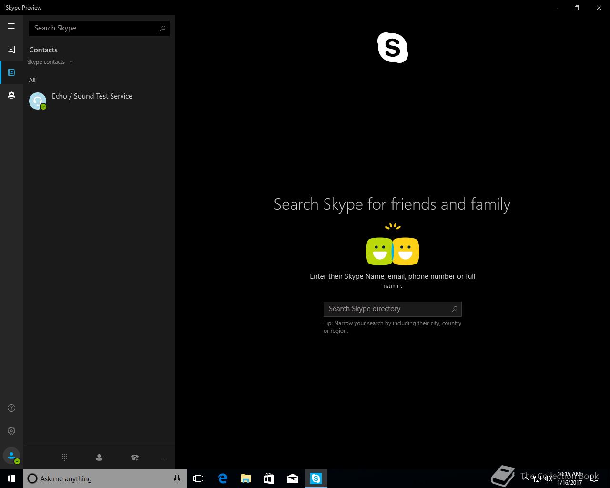Open my profile avatar with status
This screenshot has width=610, height=488.
11,456
